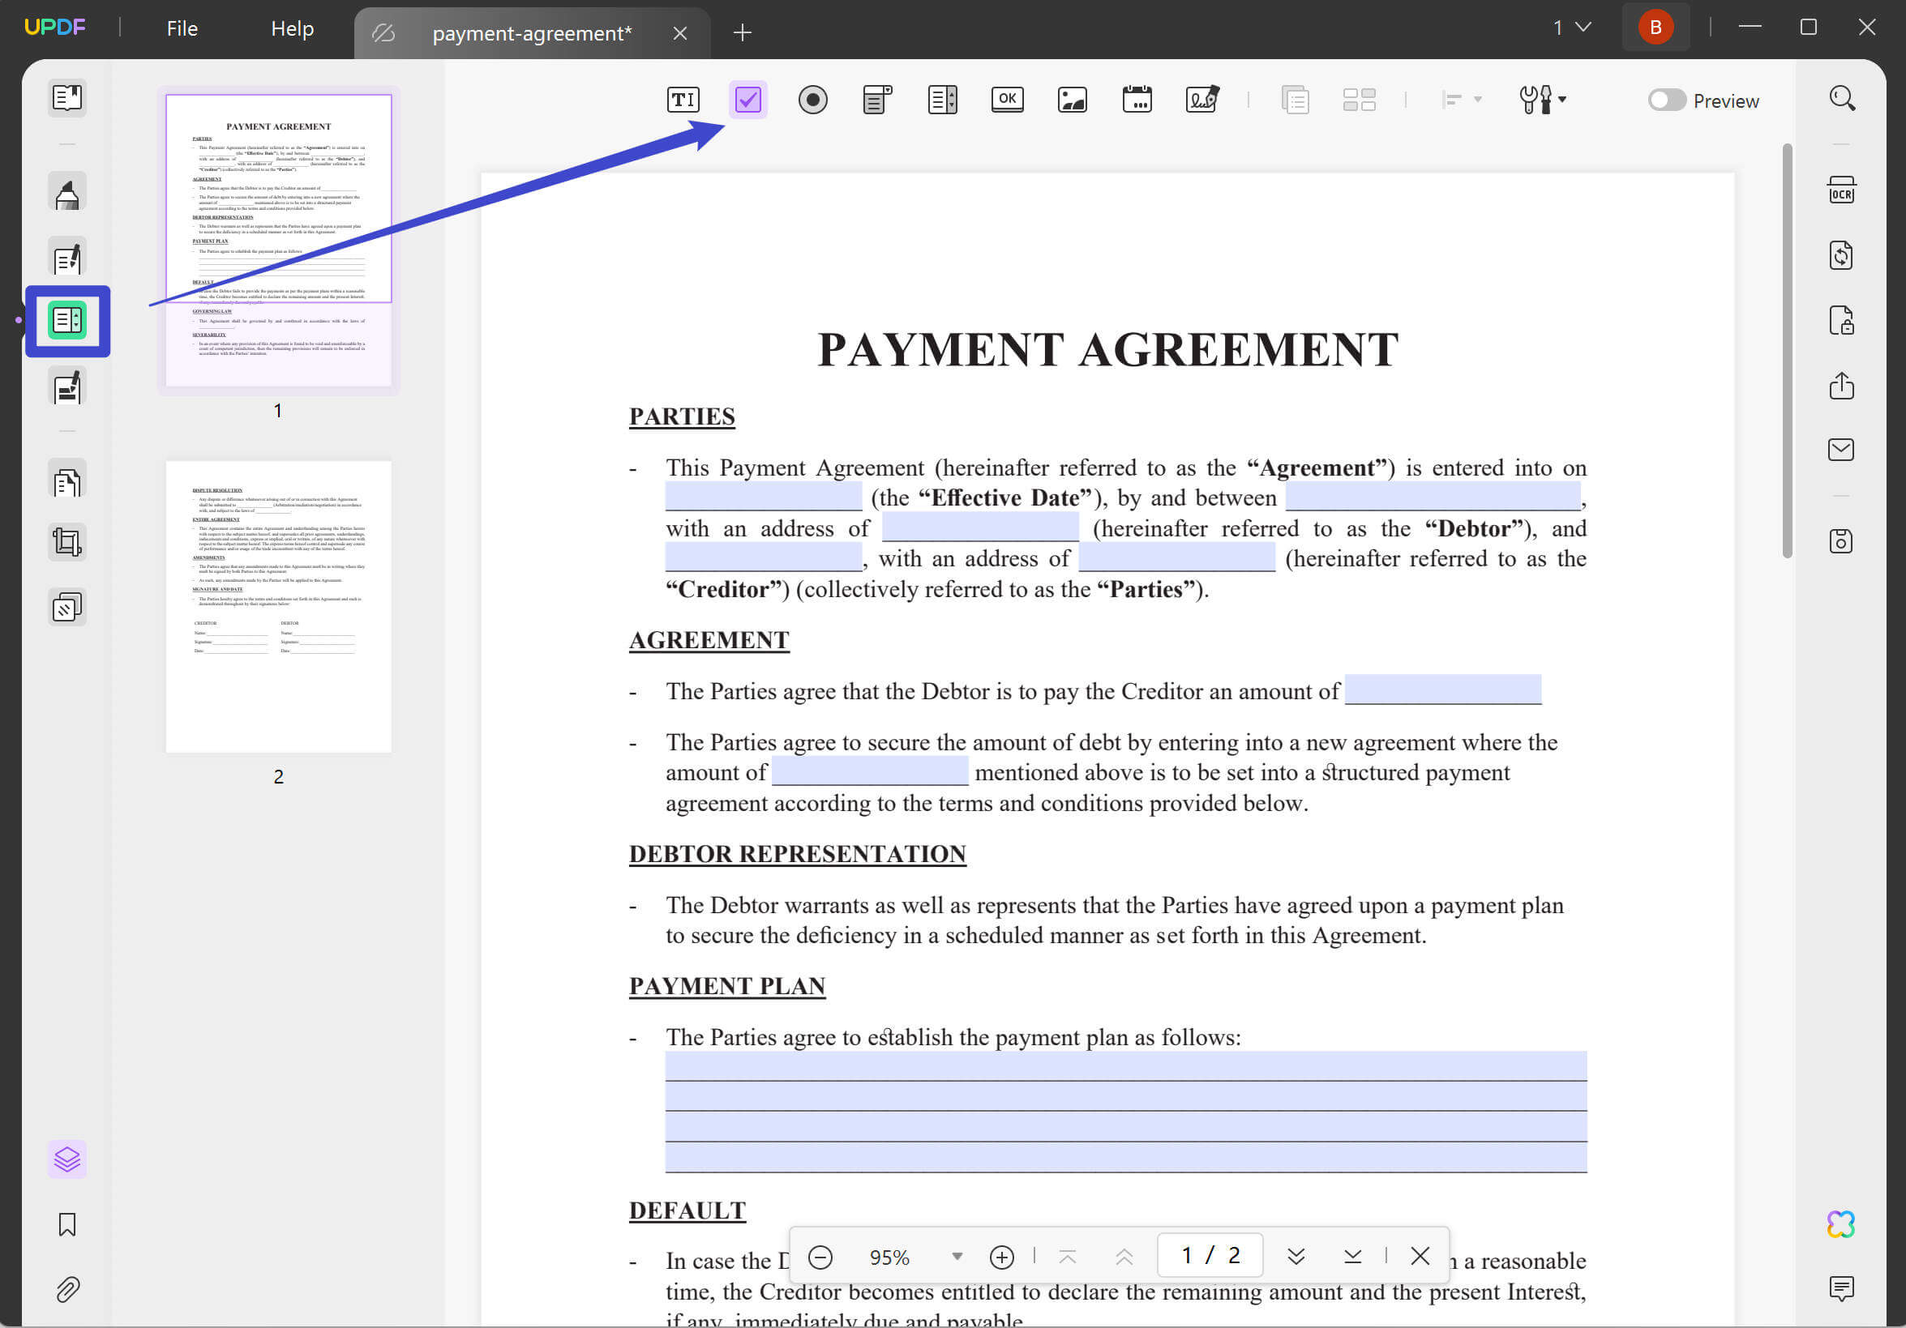Select page 2 thumbnail
This screenshot has height=1328, width=1906.
278,606
